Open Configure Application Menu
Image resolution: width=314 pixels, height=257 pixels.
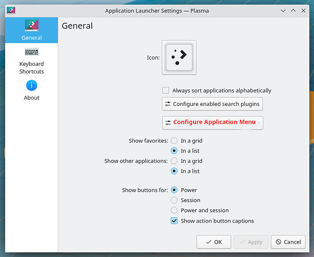[x=213, y=123]
